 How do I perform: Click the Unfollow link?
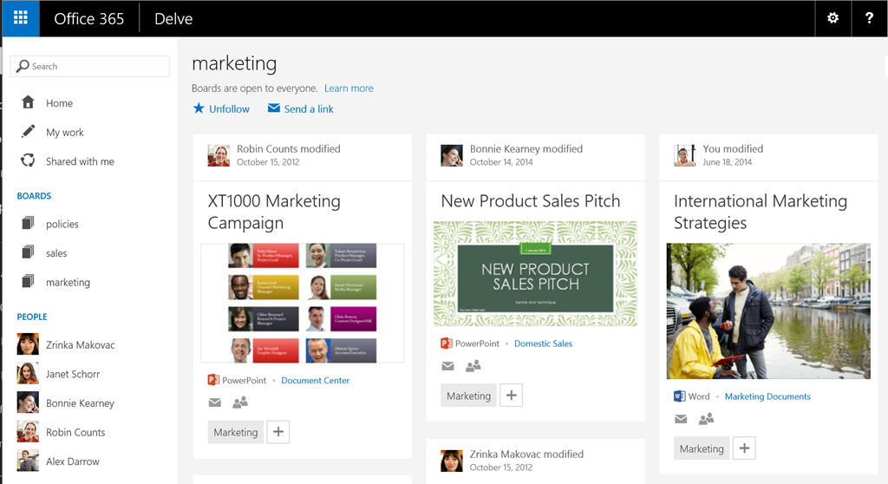pos(229,108)
